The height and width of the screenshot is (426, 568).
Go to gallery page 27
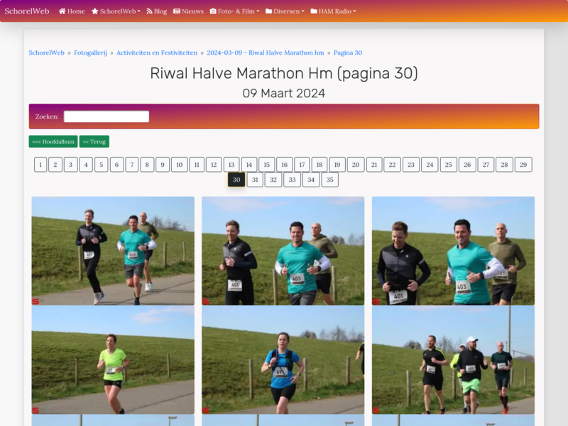click(486, 165)
